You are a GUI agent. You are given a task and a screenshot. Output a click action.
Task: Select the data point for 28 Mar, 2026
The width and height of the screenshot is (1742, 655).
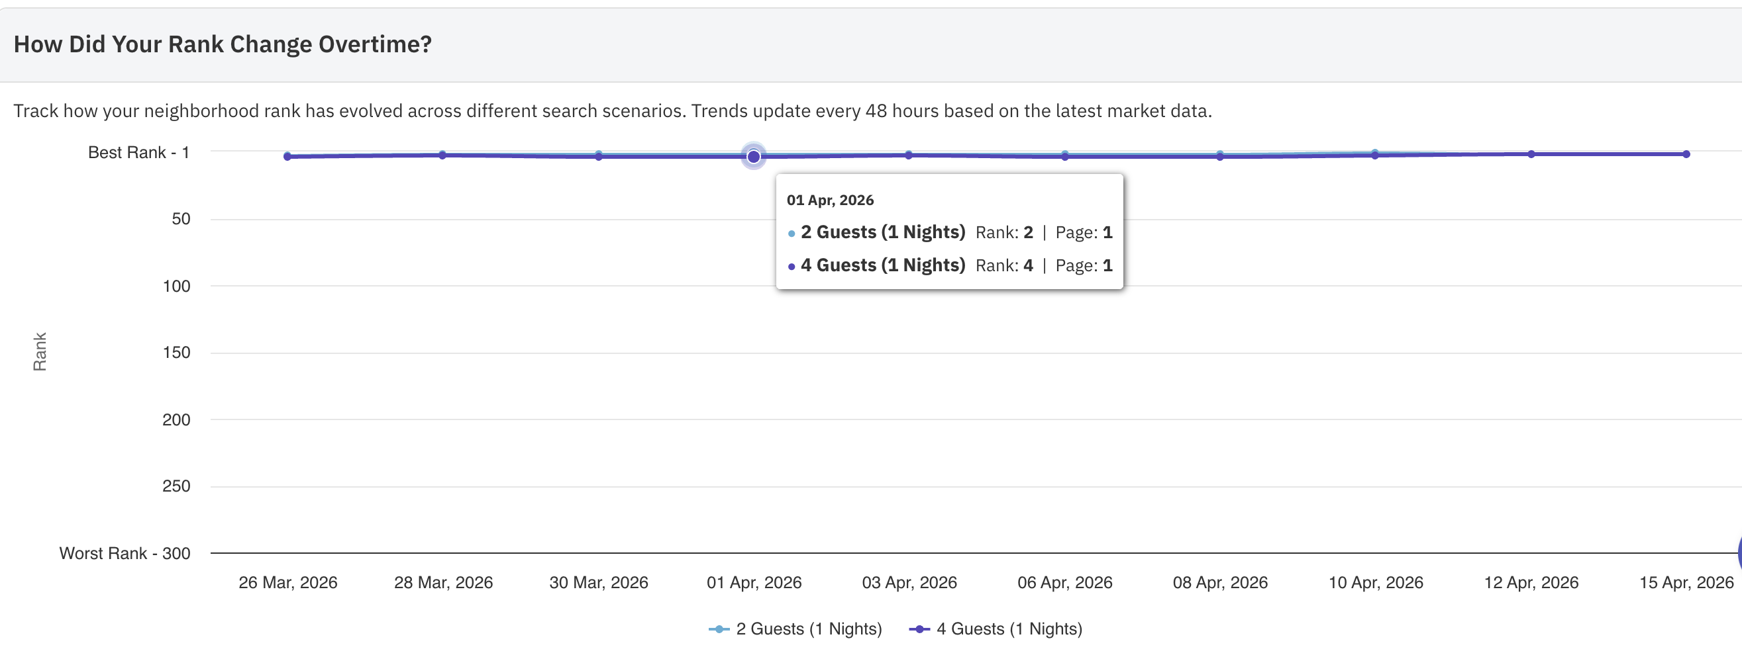pyautogui.click(x=442, y=155)
